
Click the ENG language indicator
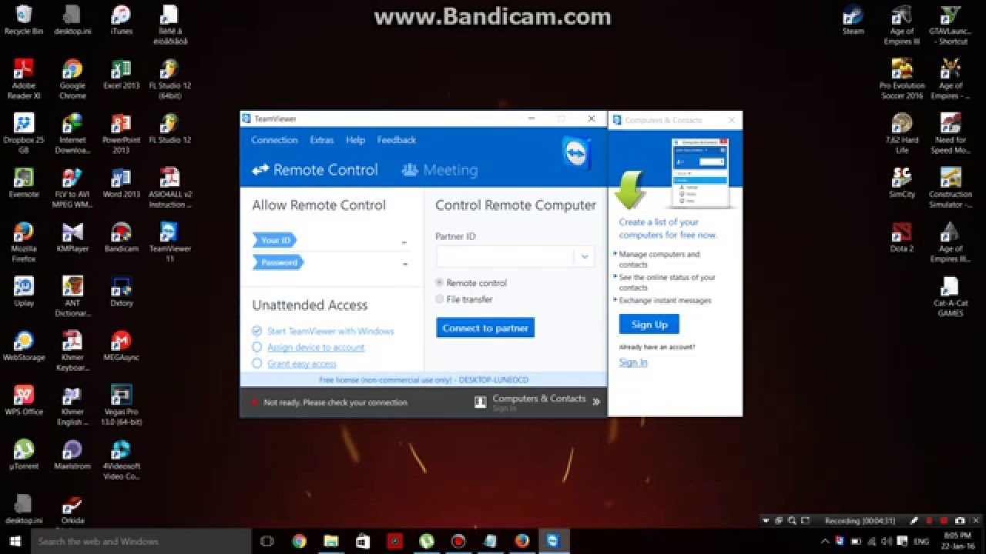pos(920,542)
